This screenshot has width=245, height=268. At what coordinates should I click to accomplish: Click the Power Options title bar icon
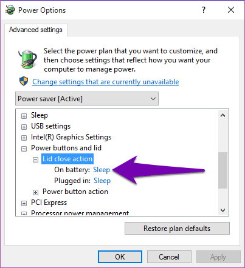tap(10, 10)
